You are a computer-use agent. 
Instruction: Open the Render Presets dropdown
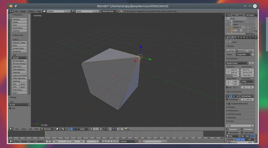pyautogui.click(x=237, y=63)
